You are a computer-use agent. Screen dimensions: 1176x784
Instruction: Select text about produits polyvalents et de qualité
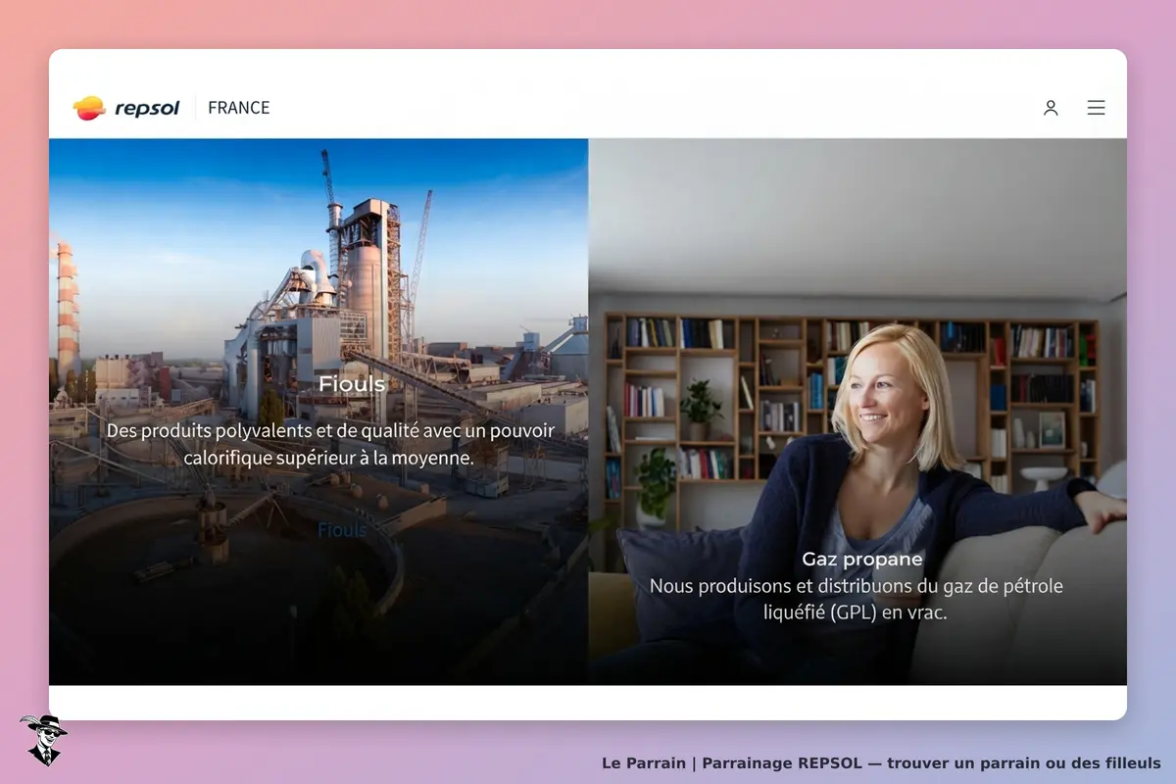pos(330,444)
